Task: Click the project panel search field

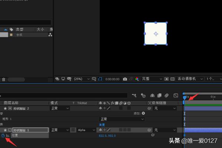Action: click(26, 22)
